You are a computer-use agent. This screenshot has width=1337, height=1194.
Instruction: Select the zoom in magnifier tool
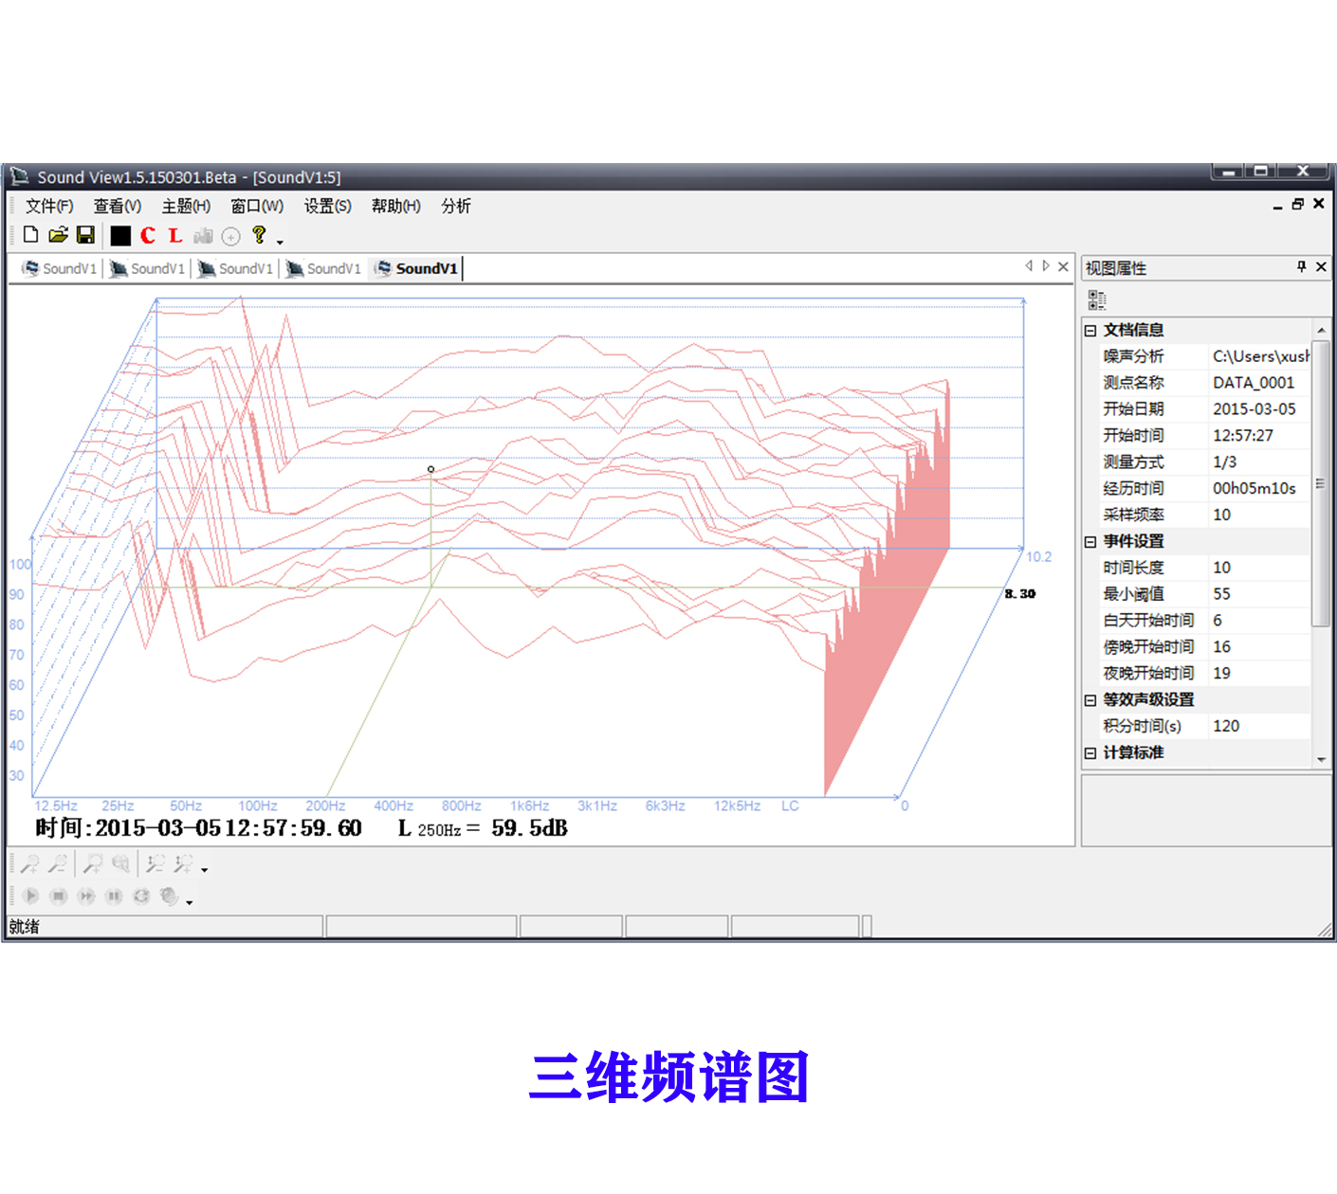pos(30,863)
